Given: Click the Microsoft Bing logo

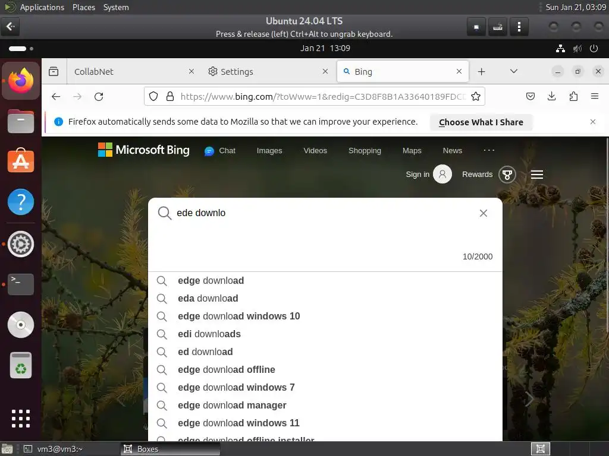Looking at the screenshot, I should pos(144,150).
